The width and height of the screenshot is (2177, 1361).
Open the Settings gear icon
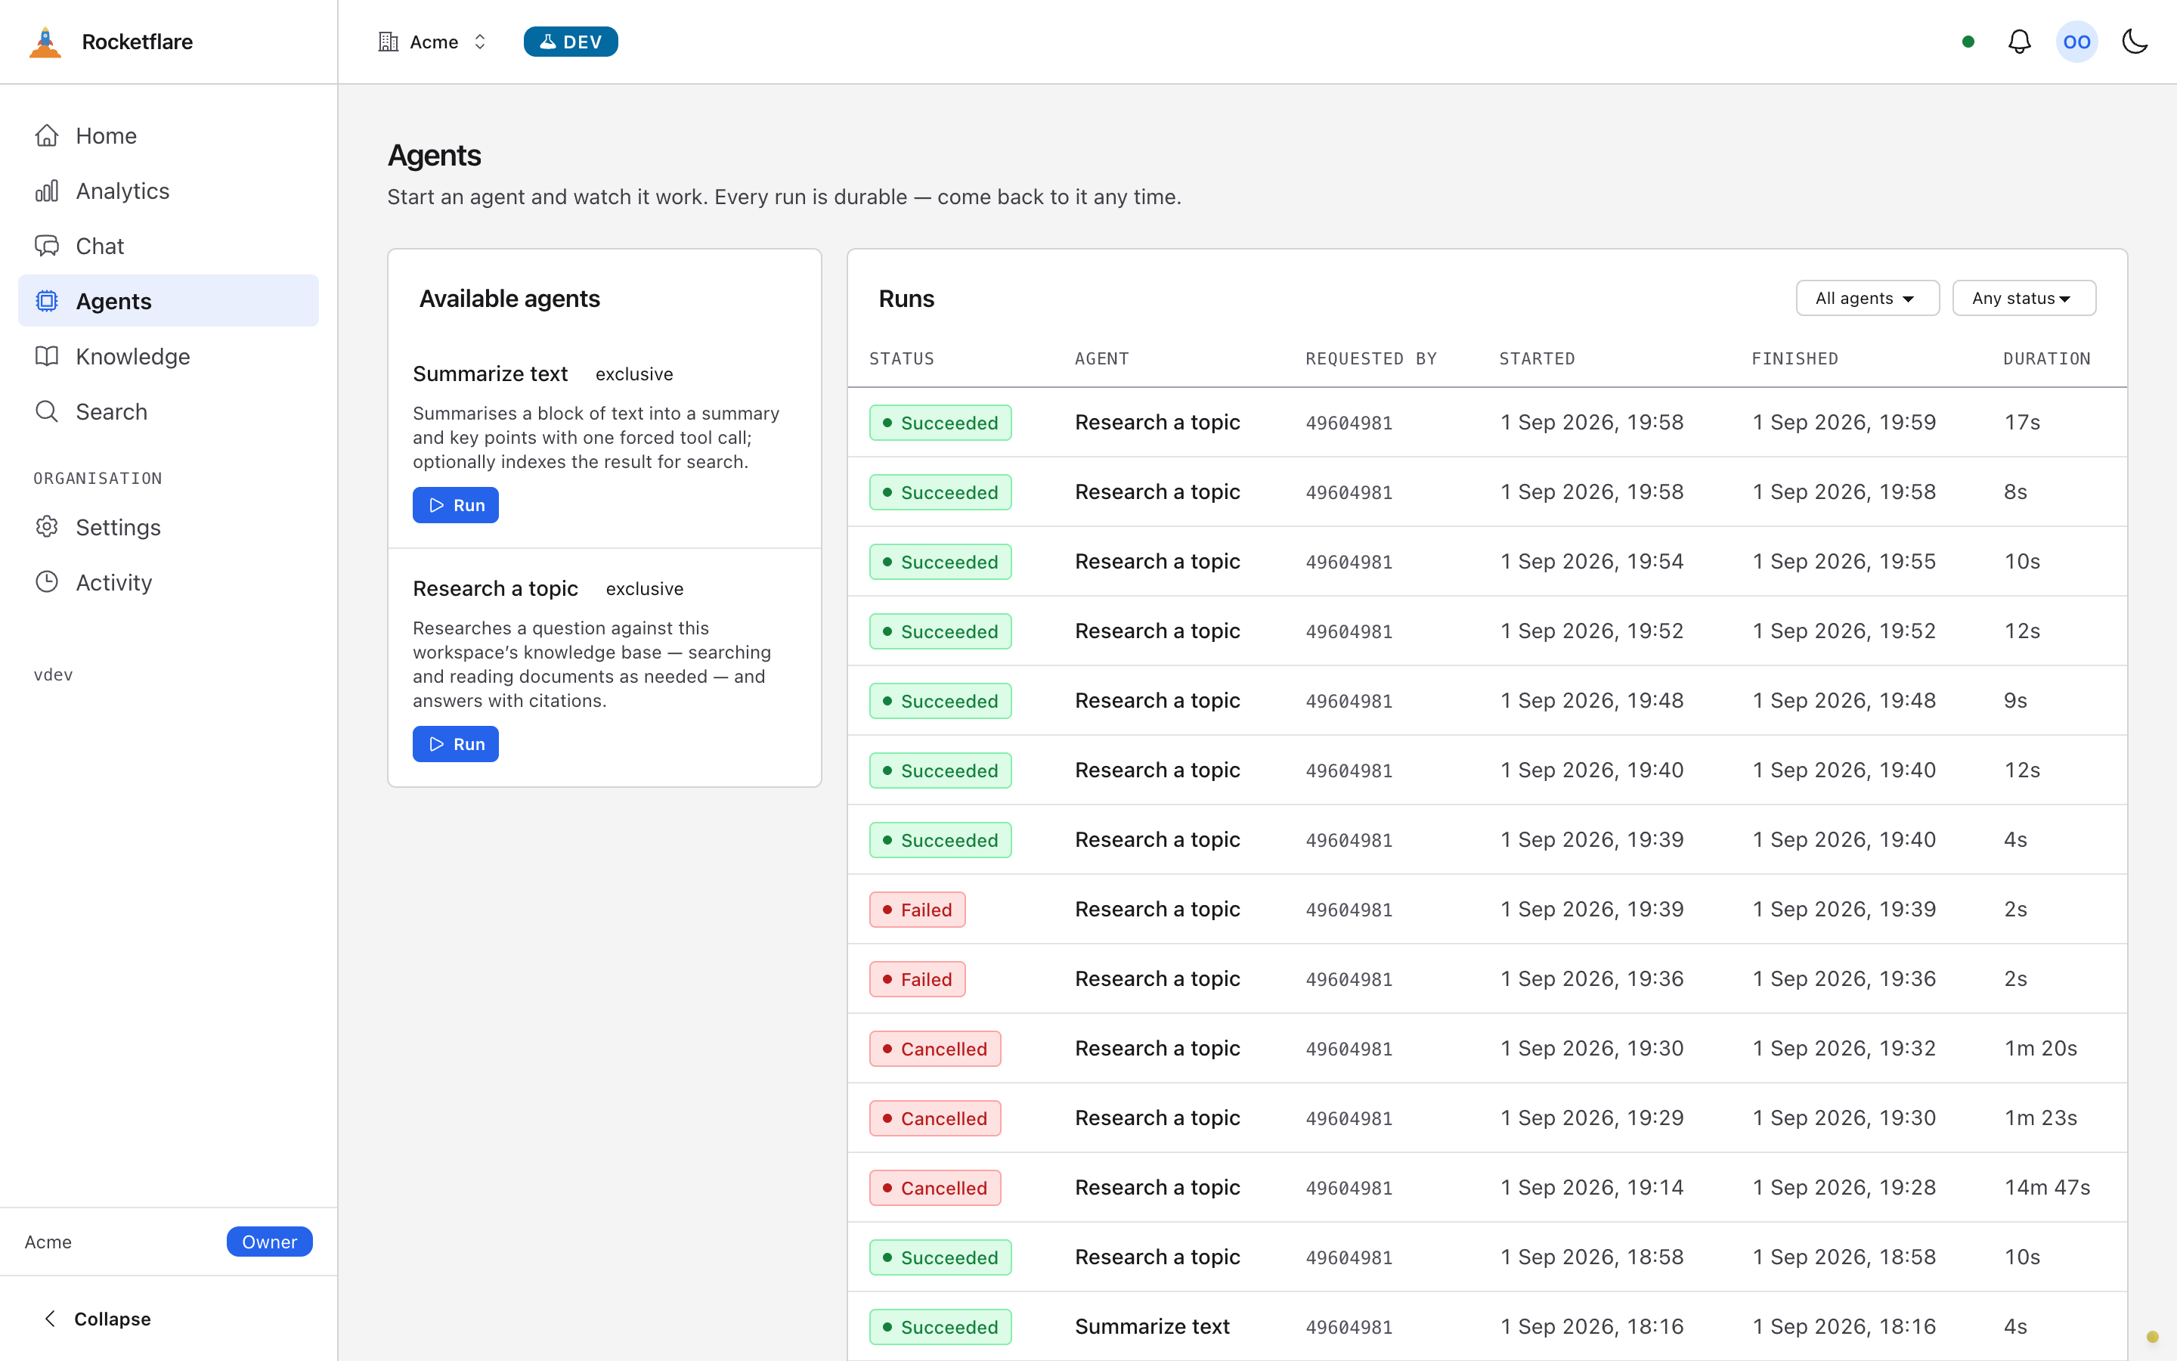(47, 526)
